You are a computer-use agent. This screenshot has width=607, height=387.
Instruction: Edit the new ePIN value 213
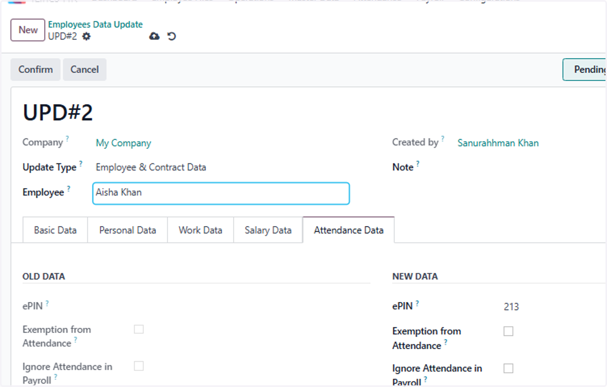click(511, 307)
